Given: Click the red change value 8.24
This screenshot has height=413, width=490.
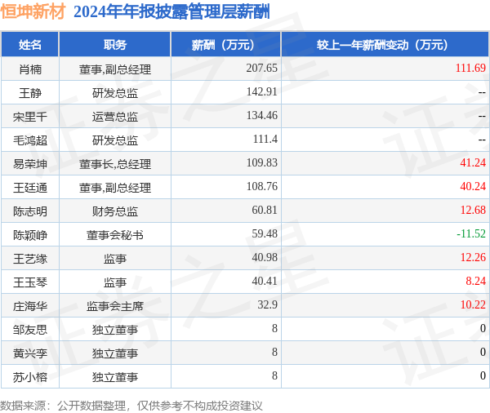Looking at the screenshot, I should [x=475, y=281].
